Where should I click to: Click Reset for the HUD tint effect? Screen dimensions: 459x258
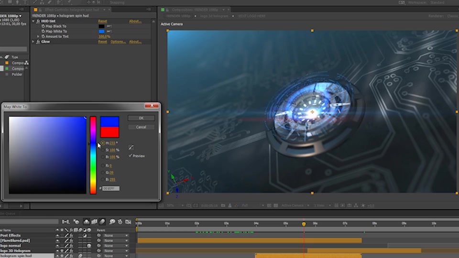point(102,21)
